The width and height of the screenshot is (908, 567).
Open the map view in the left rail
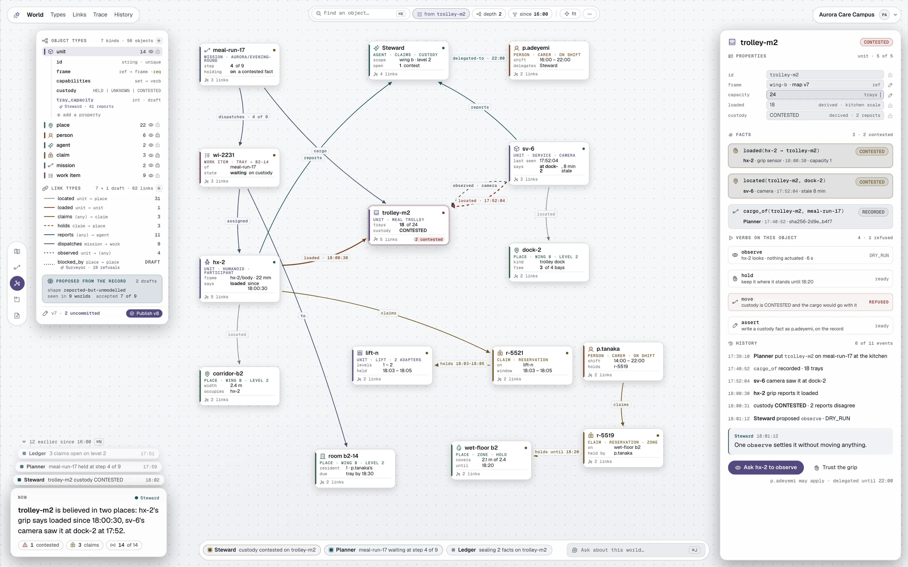(x=17, y=251)
